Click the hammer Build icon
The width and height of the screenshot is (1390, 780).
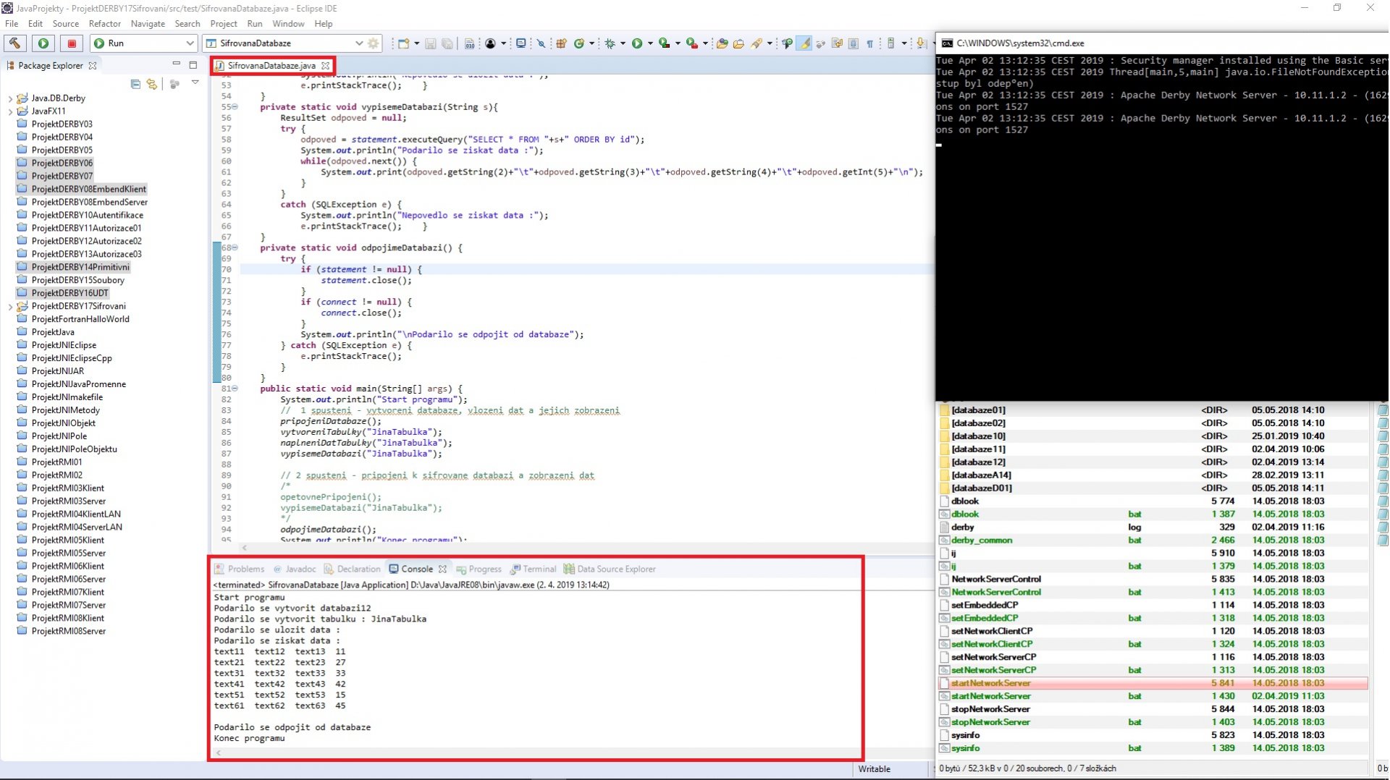[15, 43]
